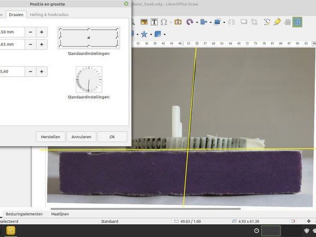Open the Stars and banners dropdown arrow
This screenshot has width=316, height=237.
click(151, 35)
